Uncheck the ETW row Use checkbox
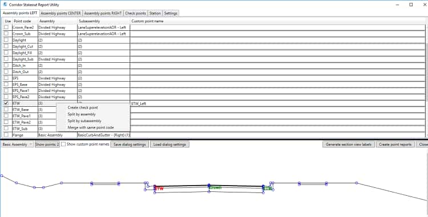428x217 pixels. [6, 103]
